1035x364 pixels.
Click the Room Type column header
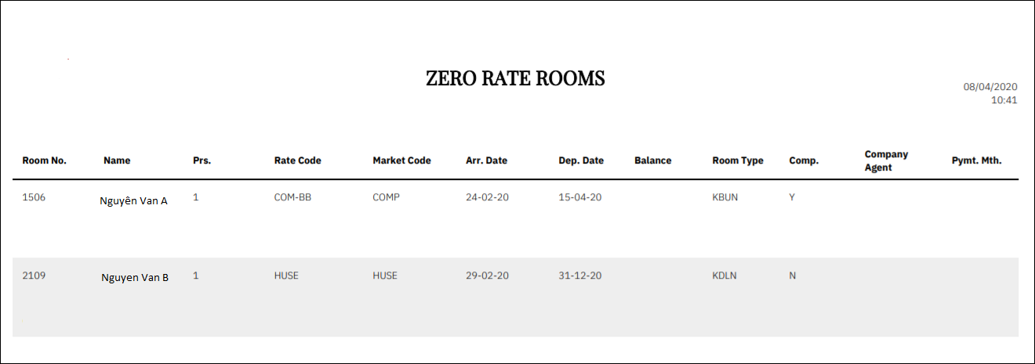tap(737, 160)
